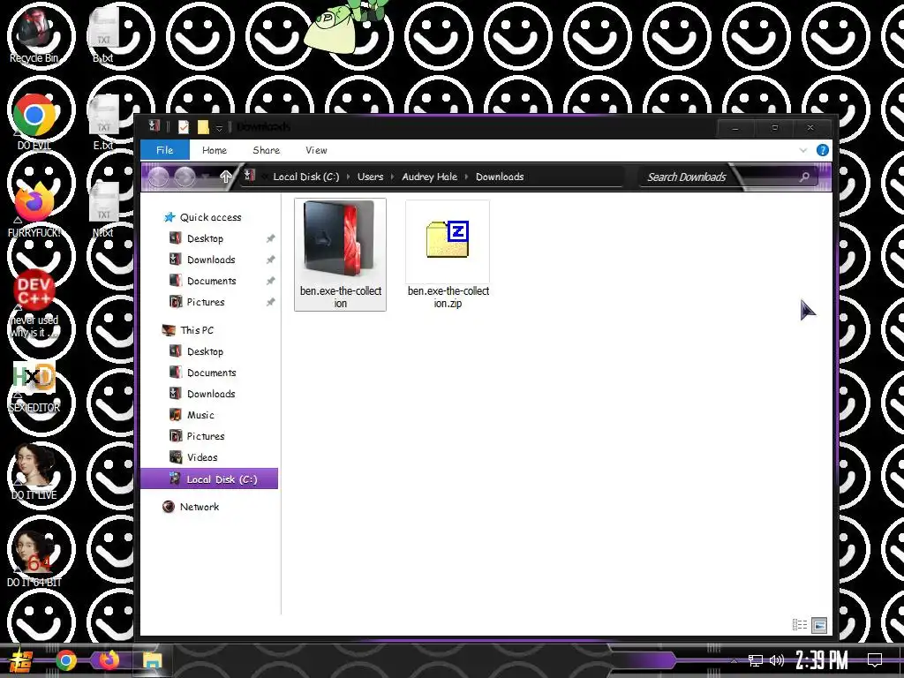Select Local Disk (C:) in navigation pane
This screenshot has height=678, width=904.
(x=209, y=479)
